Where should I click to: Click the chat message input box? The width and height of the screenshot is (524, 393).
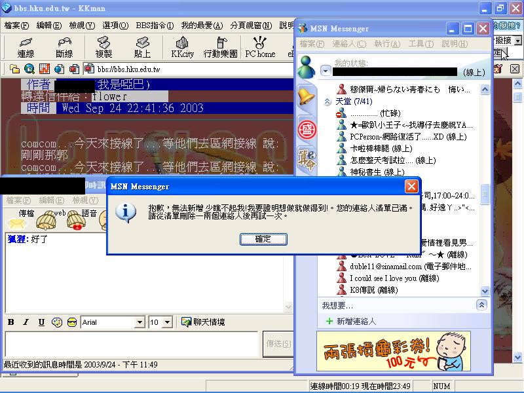click(132, 344)
